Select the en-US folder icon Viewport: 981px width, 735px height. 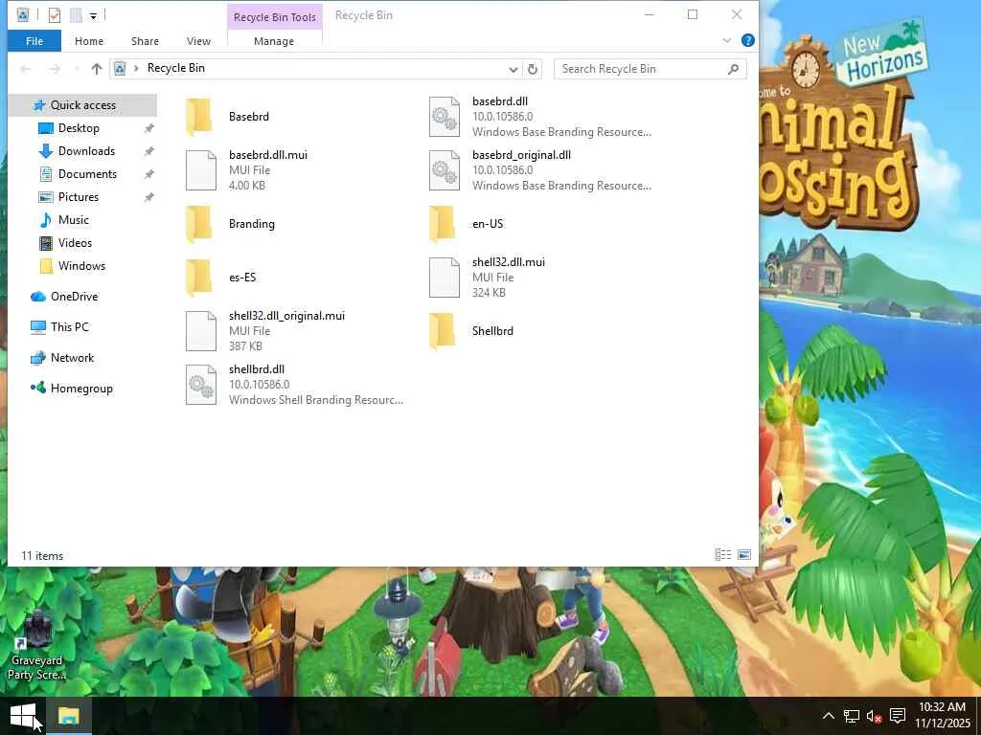pyautogui.click(x=443, y=224)
